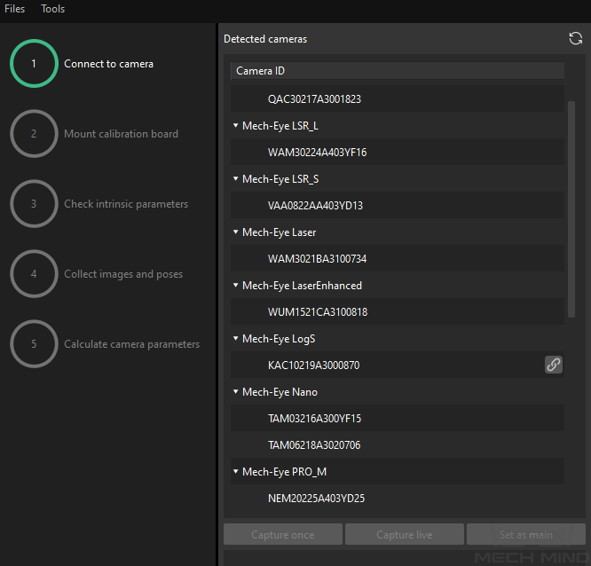Select camera KAC10219A3000870
This screenshot has width=591, height=566.
point(398,365)
